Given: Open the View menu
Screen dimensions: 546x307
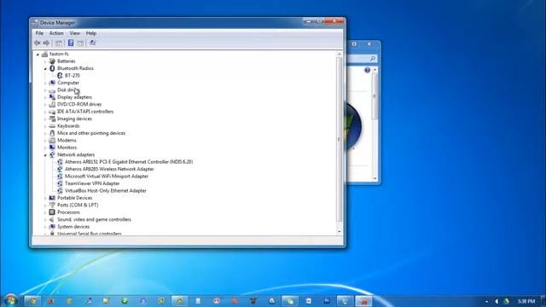Looking at the screenshot, I should pyautogui.click(x=74, y=33).
